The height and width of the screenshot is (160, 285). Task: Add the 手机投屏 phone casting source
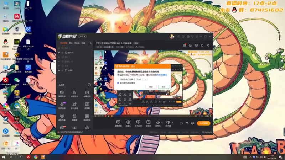point(138,123)
